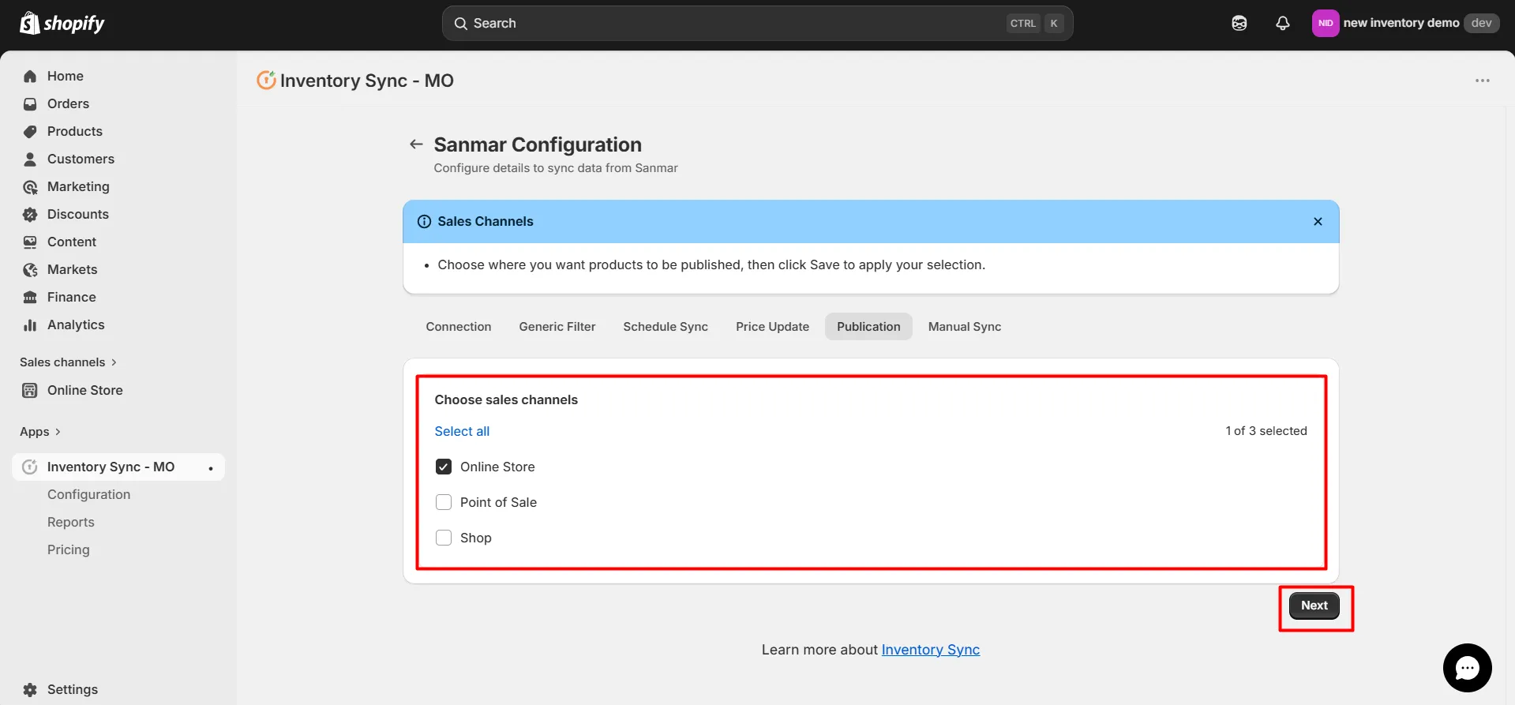Click the Marketing target icon
Viewport: 1515px width, 705px height.
coord(30,187)
